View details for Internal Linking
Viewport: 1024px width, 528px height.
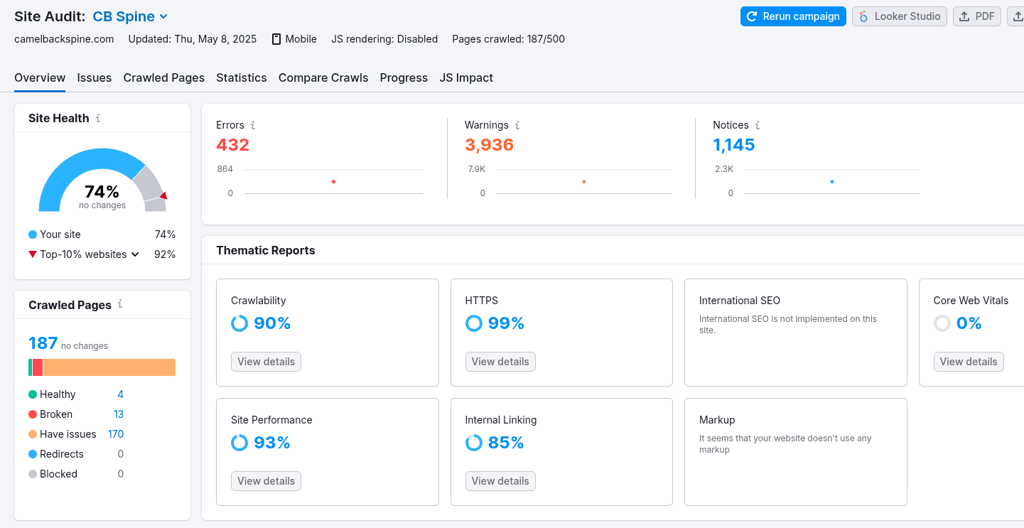click(500, 481)
